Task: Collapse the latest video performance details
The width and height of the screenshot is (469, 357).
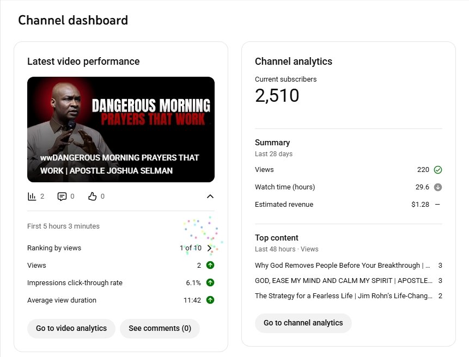Action: pos(210,196)
